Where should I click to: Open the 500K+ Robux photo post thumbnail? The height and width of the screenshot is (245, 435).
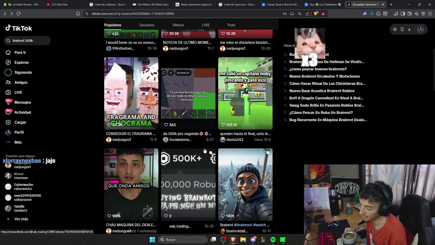pos(188,184)
